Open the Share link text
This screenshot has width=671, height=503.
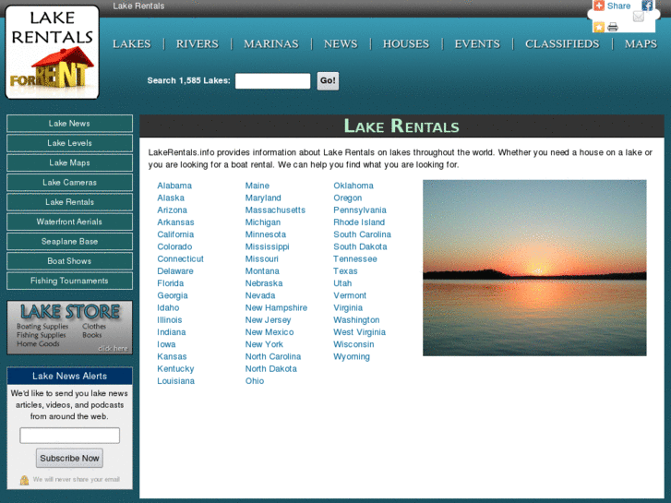coord(618,6)
